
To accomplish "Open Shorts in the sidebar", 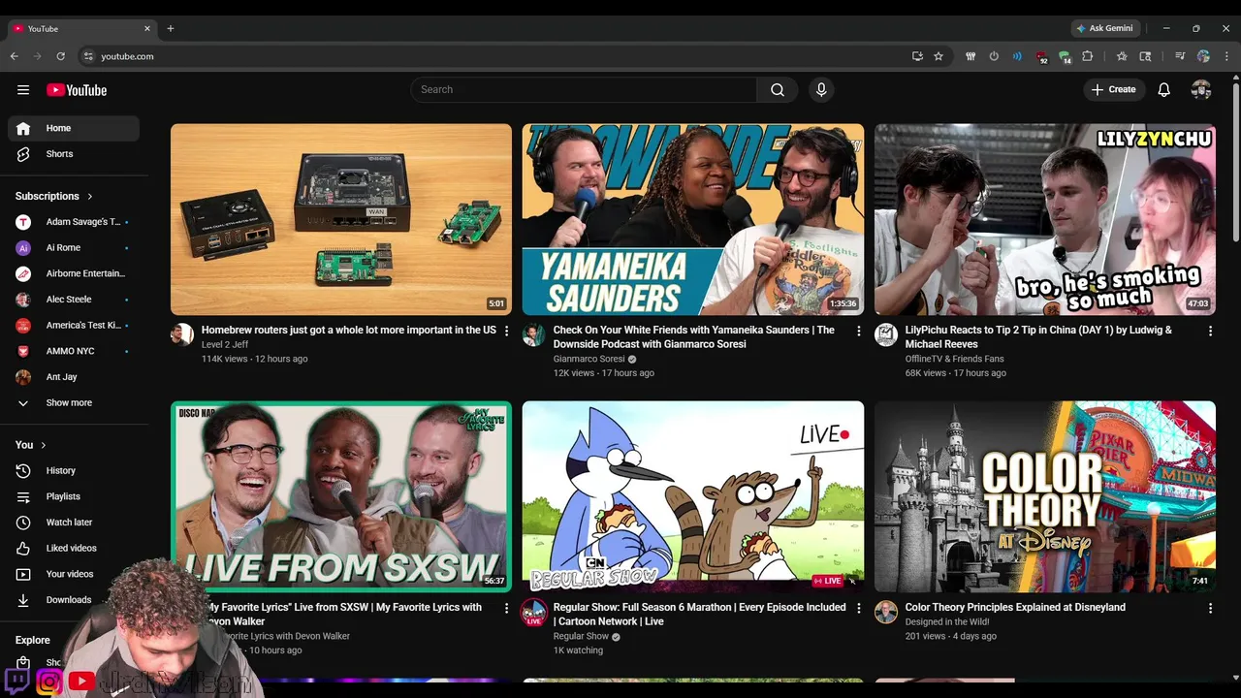I will [x=74, y=154].
